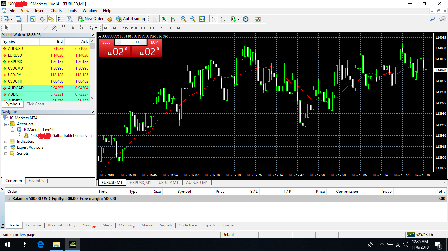Expand the Expert Advisors tree node
The height and width of the screenshot is (251, 448).
point(6,147)
